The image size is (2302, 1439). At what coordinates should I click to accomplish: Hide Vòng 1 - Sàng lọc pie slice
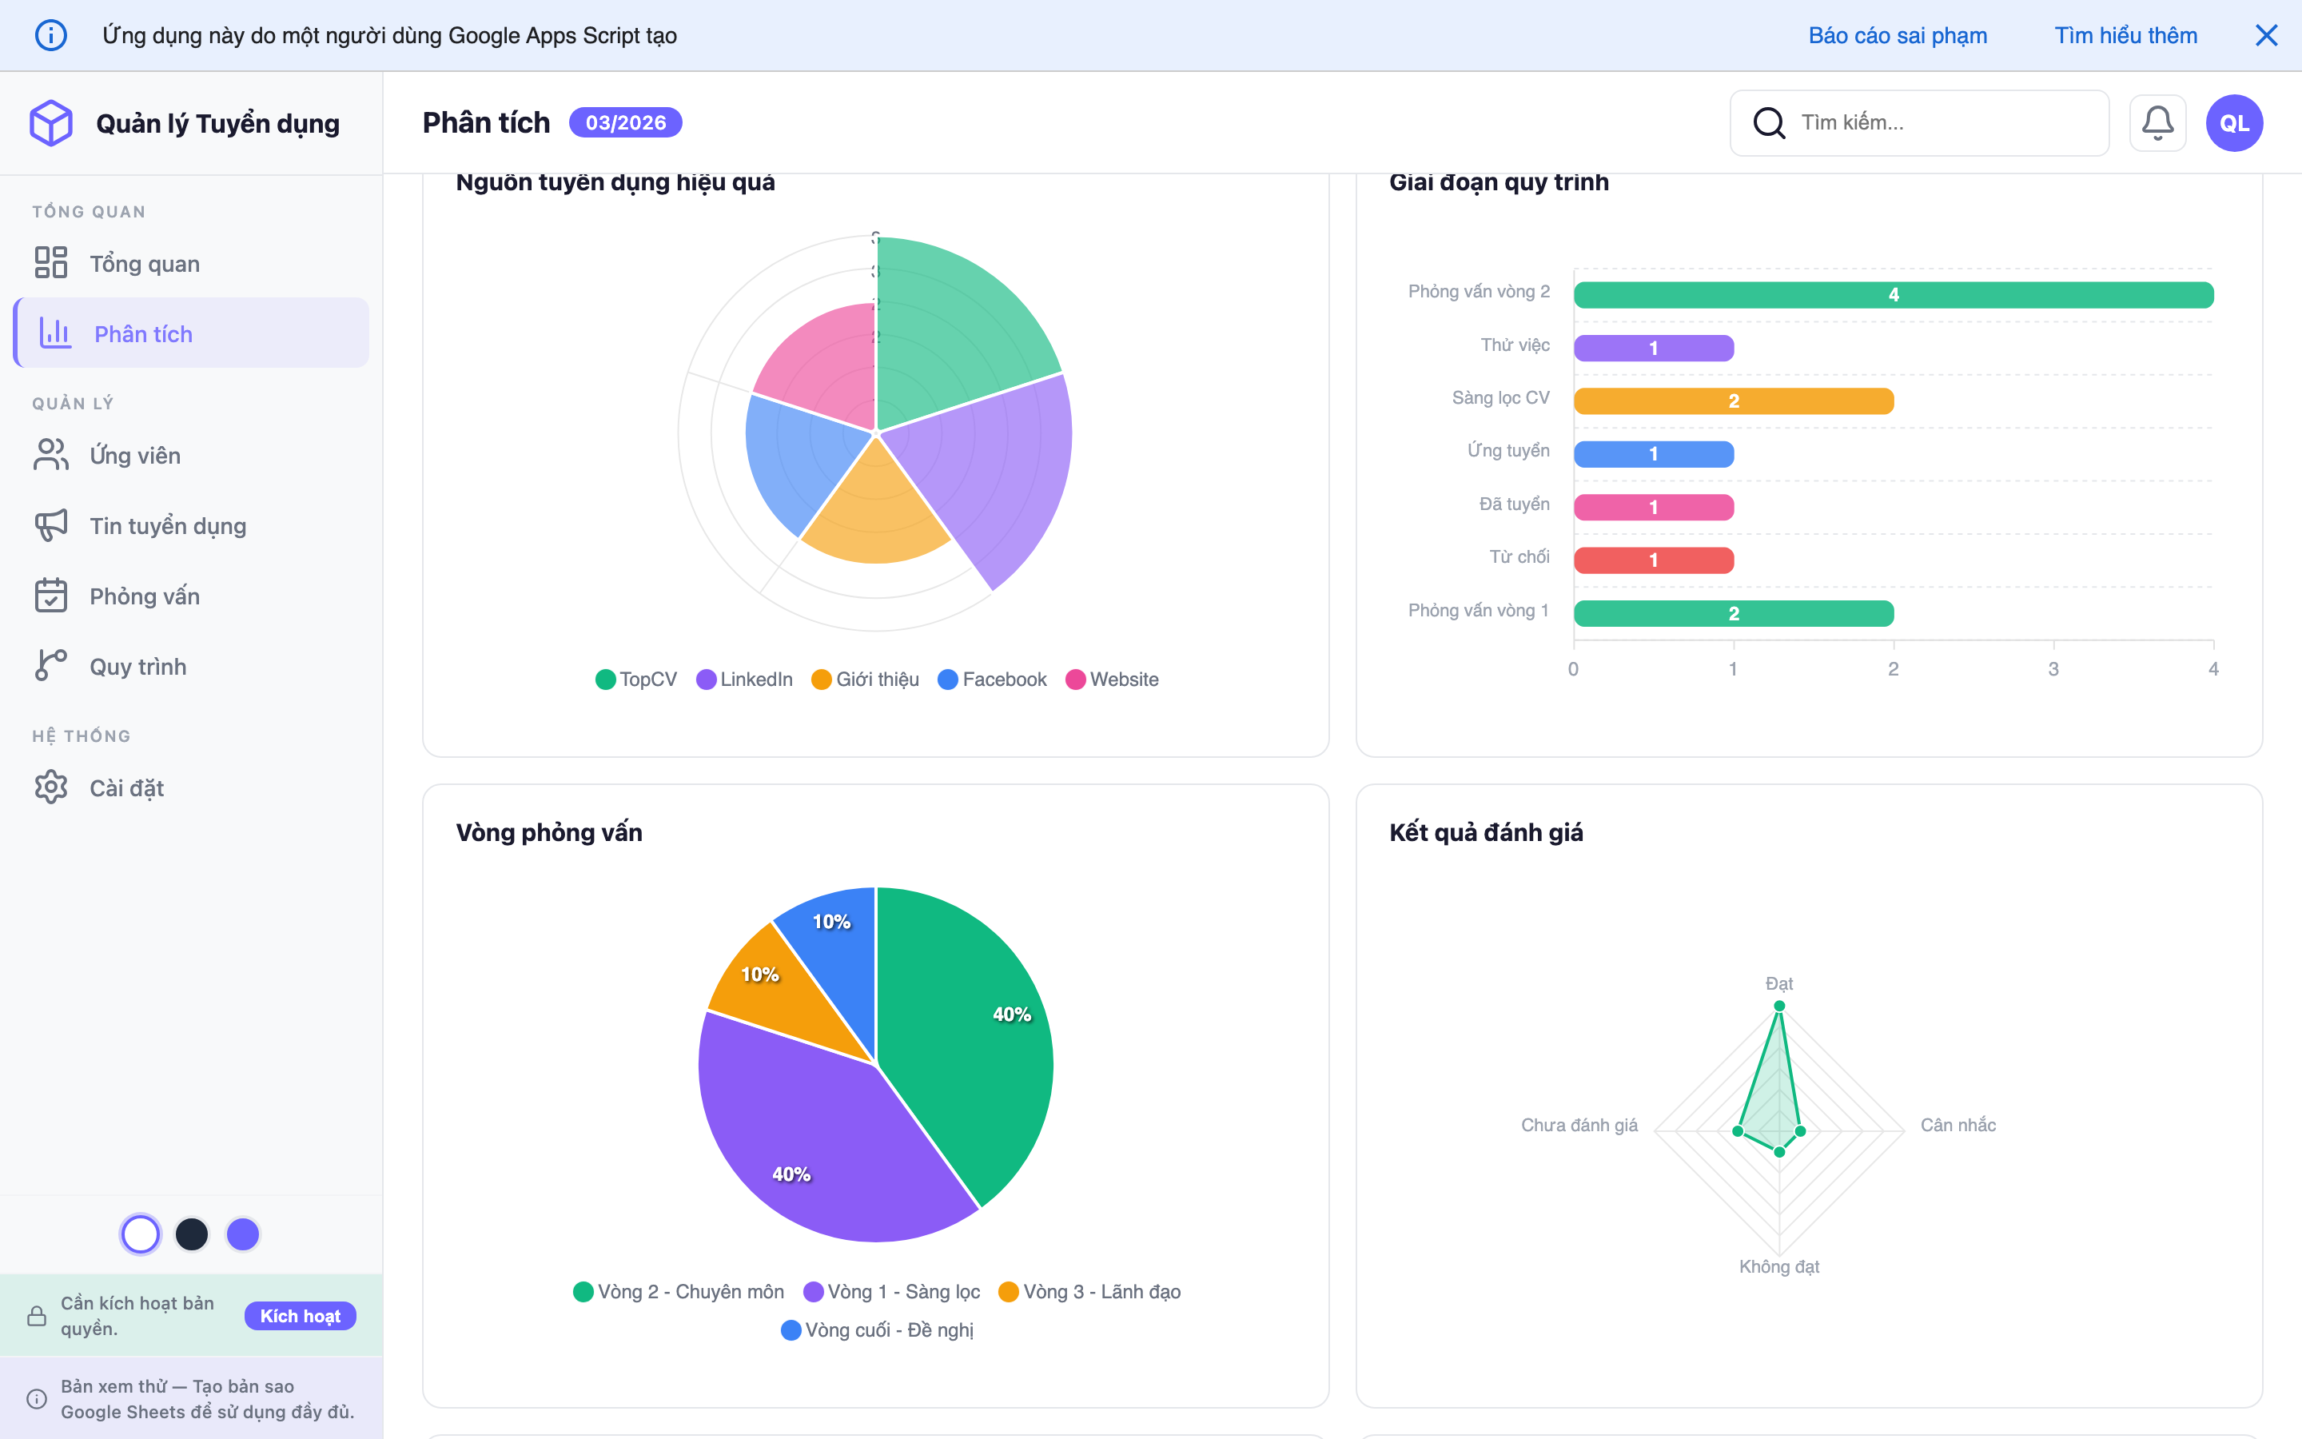click(891, 1291)
